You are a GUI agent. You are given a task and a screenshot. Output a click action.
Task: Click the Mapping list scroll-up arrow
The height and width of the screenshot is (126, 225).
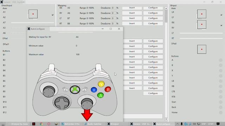tap(166, 8)
